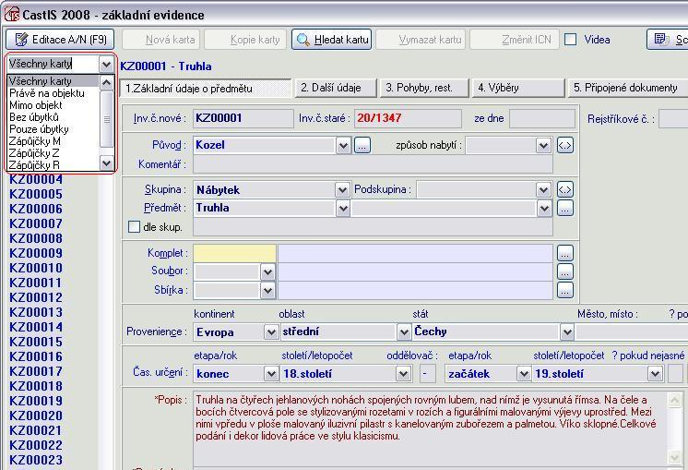Click Vymazat kartu button
The height and width of the screenshot is (470, 688).
point(421,40)
